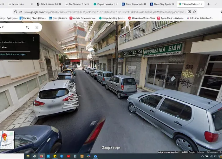Image resolution: width=222 pixels, height=159 pixels.
Task: Open the Mail envelope taskbar icon
Action: 95,156
